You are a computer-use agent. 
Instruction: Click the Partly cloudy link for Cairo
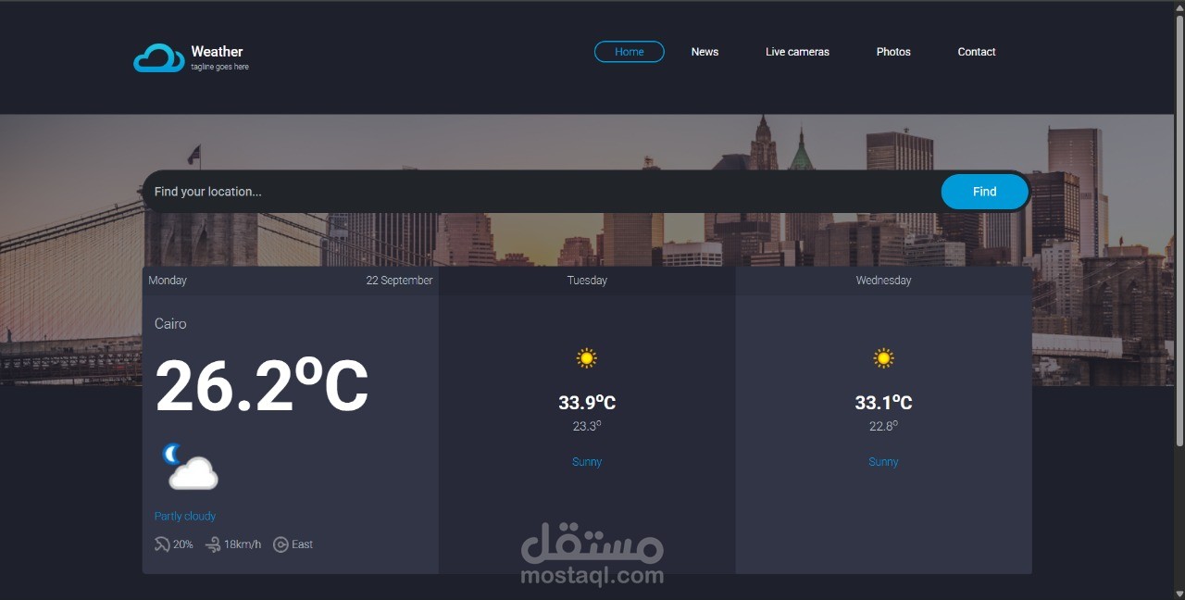[x=185, y=516]
